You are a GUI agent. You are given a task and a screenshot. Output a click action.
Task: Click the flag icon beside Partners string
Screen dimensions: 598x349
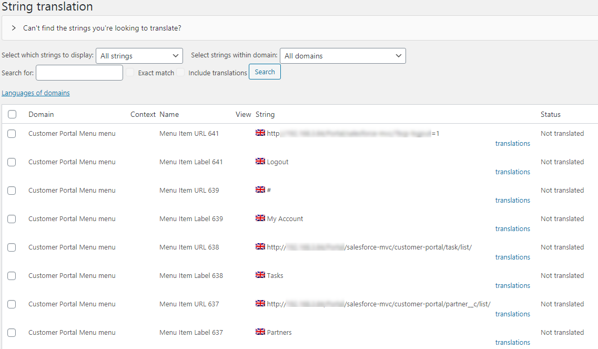click(260, 332)
